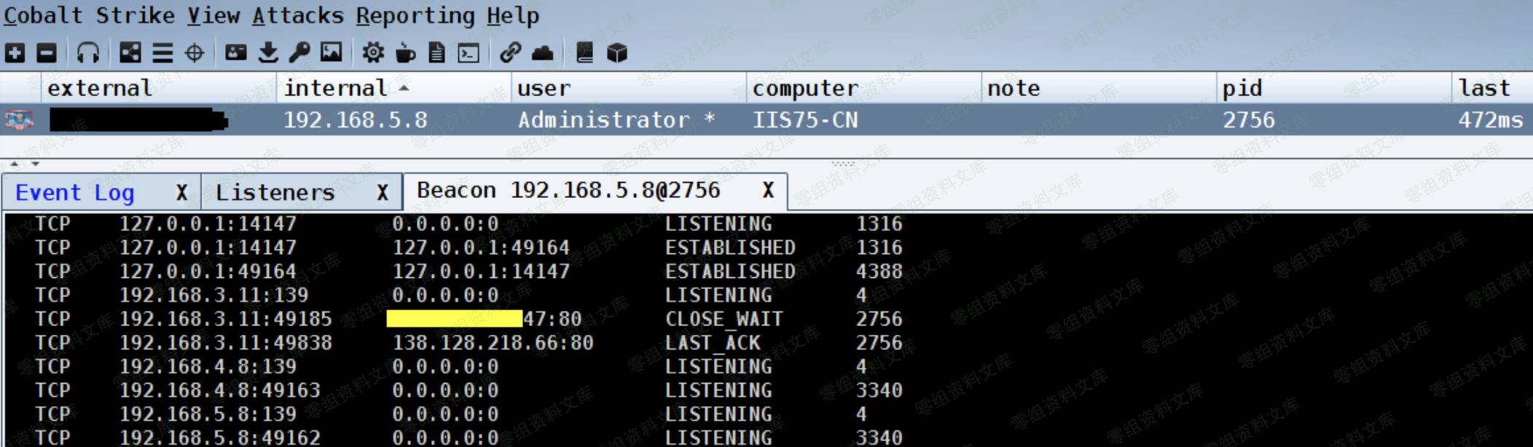
Task: Switch to the Event Log tab
Action: (75, 193)
